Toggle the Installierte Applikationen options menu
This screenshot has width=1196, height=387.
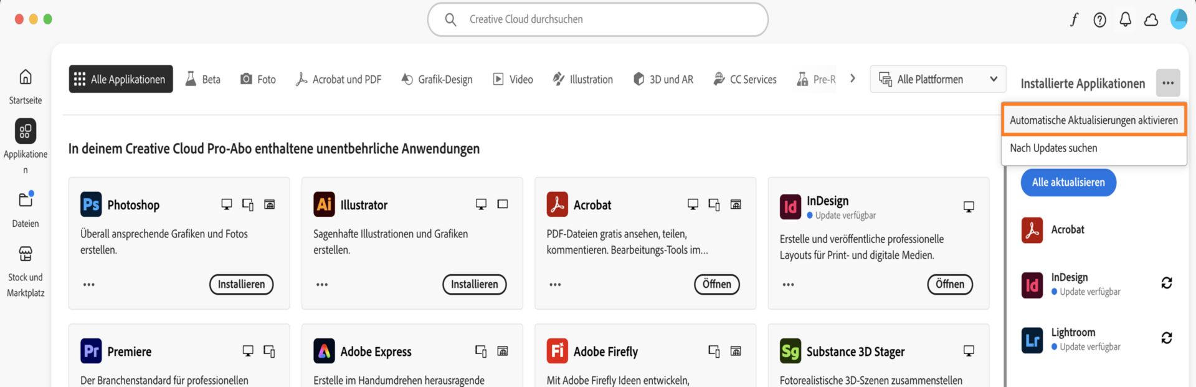tap(1168, 83)
